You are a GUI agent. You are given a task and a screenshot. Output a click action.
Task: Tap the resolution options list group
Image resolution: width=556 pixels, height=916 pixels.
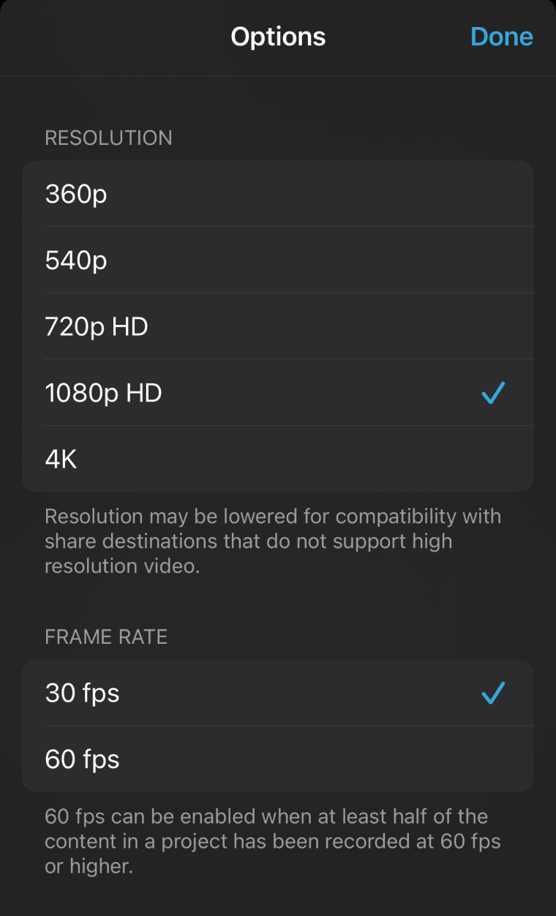coord(278,326)
